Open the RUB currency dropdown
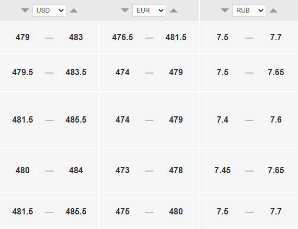 pos(249,10)
